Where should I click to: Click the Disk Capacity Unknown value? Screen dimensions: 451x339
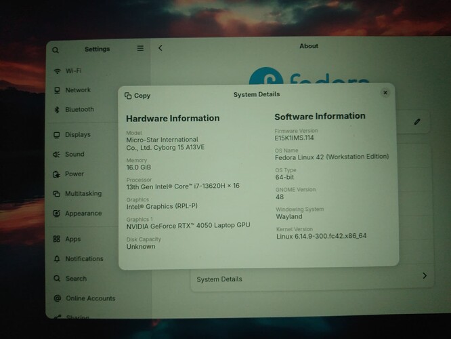click(x=141, y=247)
